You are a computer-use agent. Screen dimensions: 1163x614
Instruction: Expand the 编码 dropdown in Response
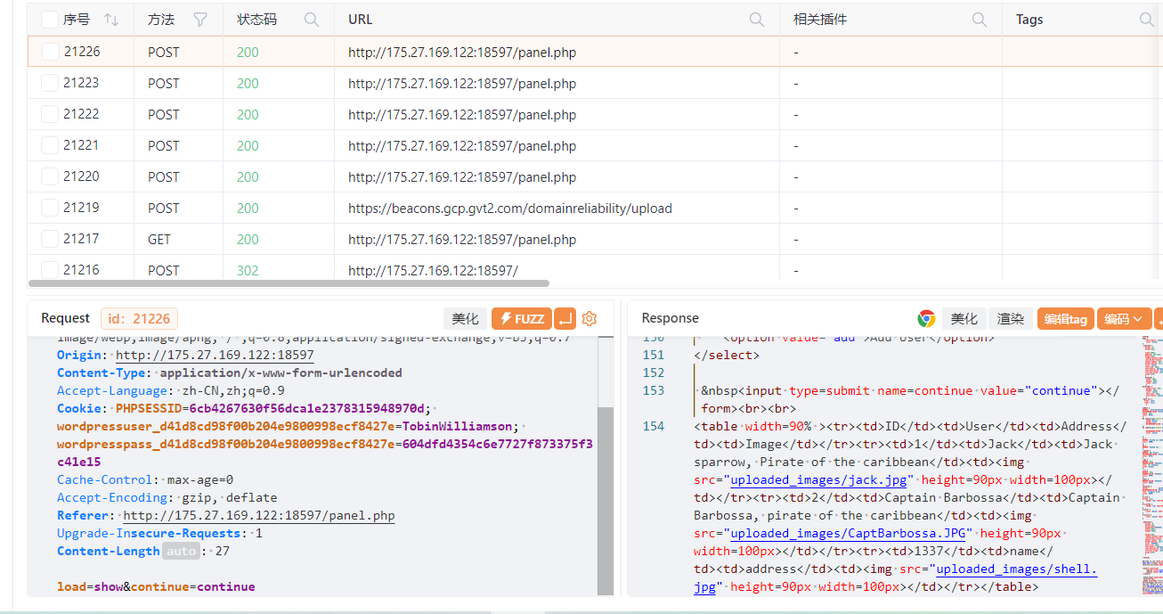click(x=1124, y=319)
